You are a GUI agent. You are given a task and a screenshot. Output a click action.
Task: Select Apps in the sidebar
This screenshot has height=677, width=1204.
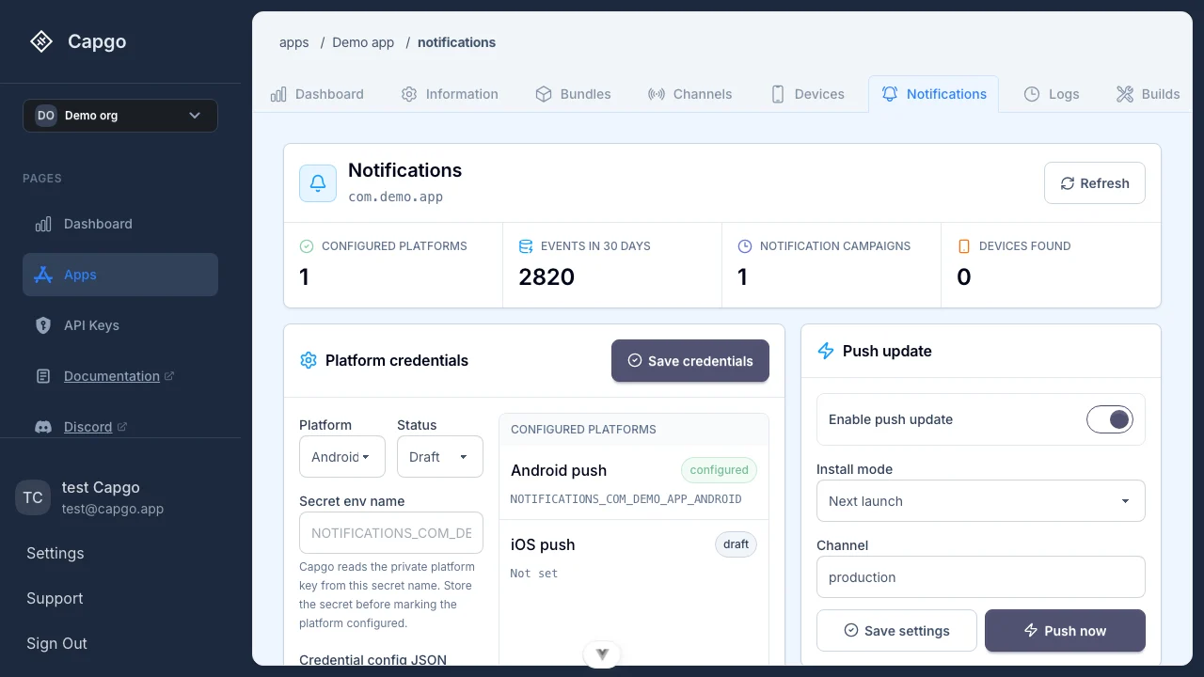(120, 275)
